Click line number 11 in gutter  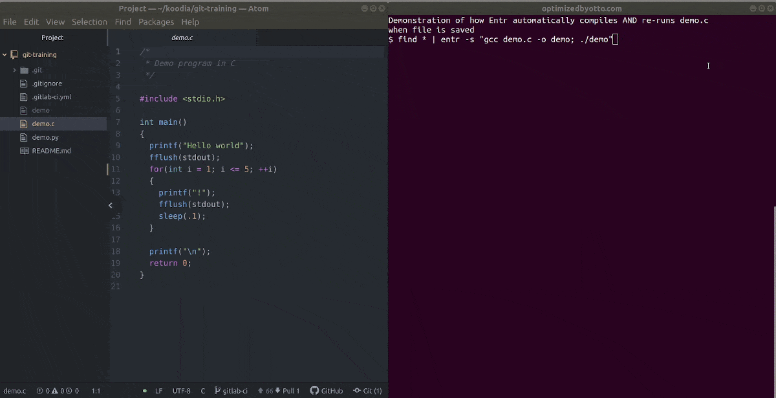[x=116, y=169]
